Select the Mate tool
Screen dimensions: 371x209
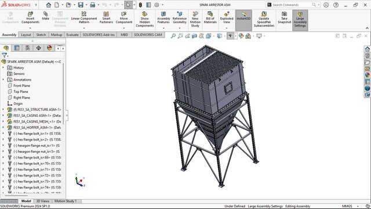45,16
